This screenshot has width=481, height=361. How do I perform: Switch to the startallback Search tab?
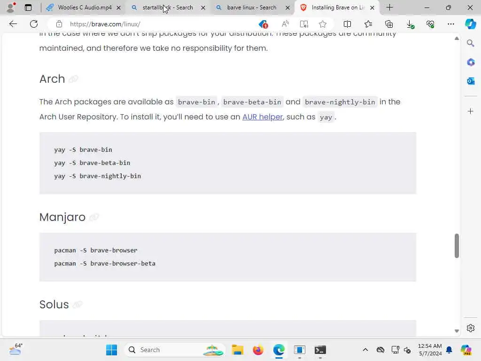[x=168, y=8]
